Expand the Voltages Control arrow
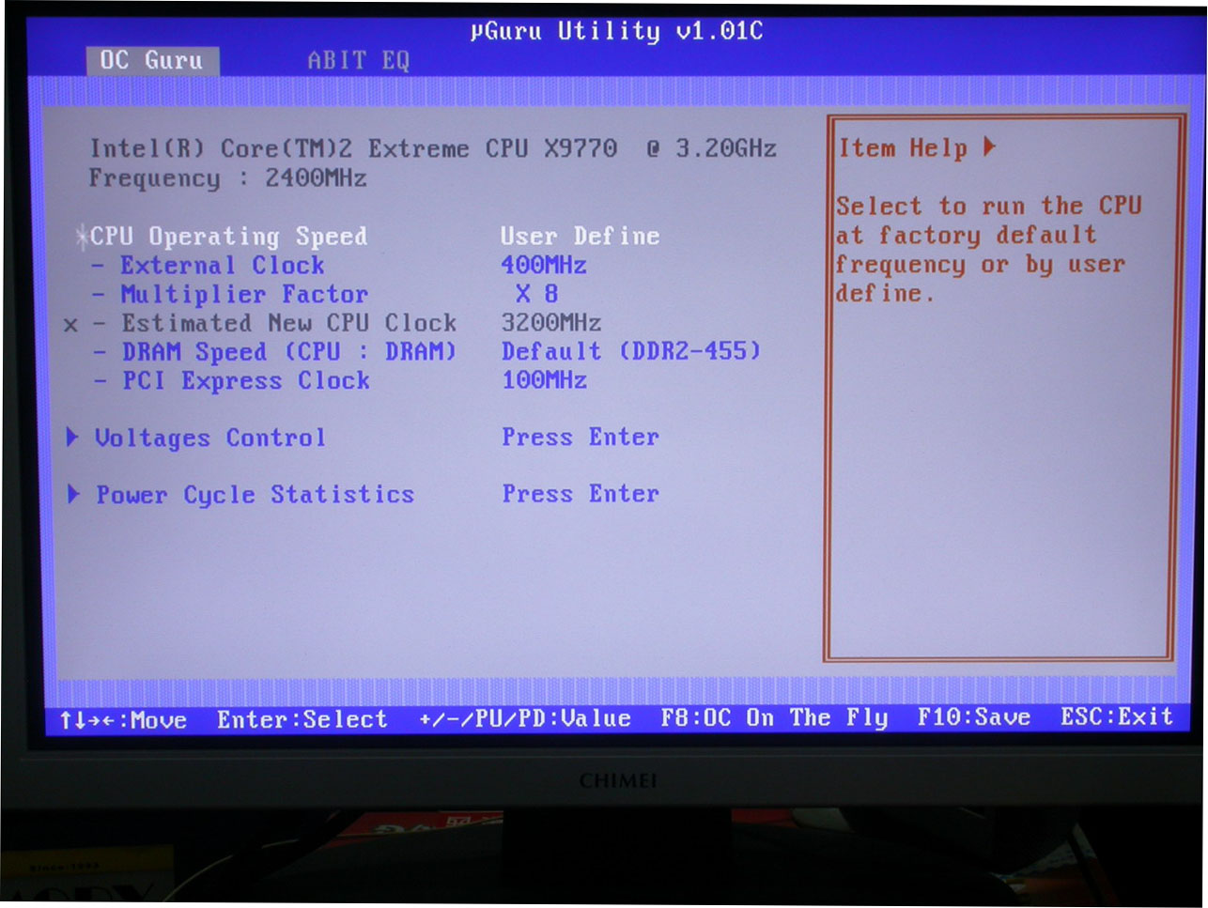 (73, 438)
